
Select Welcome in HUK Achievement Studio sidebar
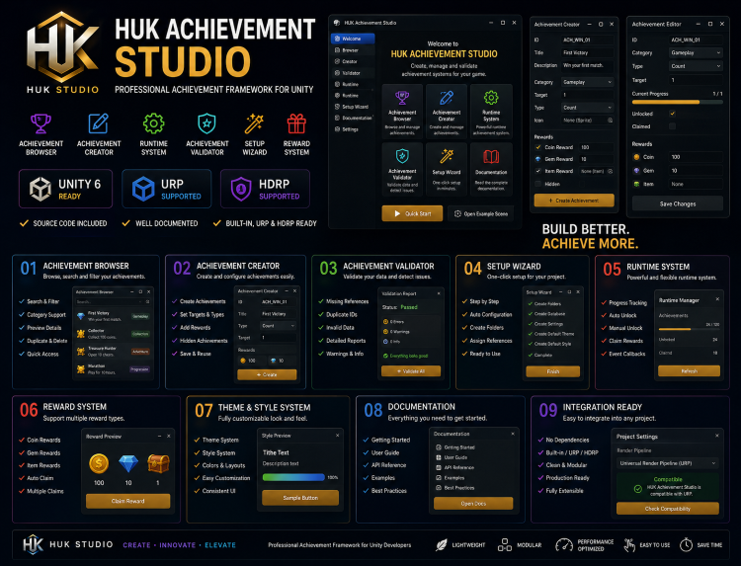353,39
